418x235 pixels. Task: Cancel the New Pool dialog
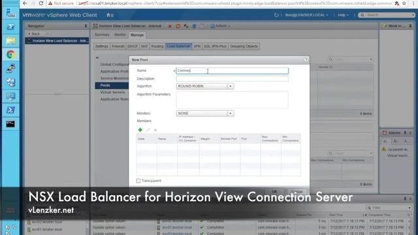coord(297,191)
